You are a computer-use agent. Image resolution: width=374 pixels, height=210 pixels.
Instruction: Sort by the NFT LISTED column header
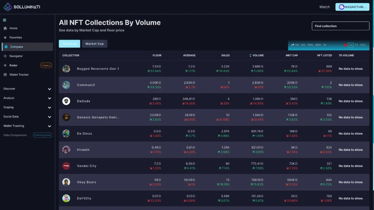click(x=324, y=55)
